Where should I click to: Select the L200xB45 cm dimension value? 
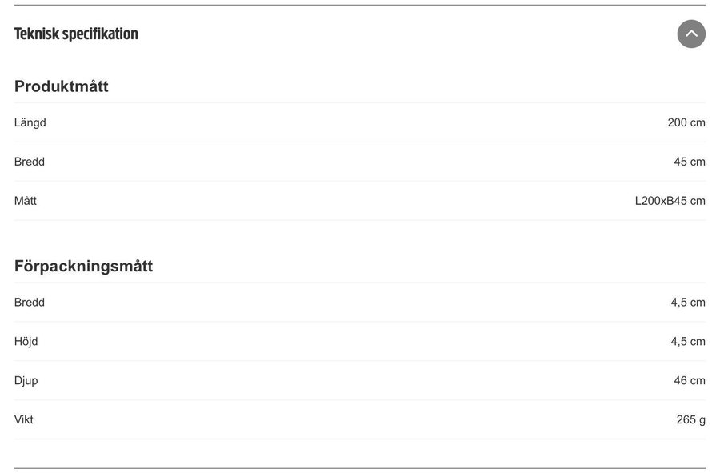tap(670, 201)
